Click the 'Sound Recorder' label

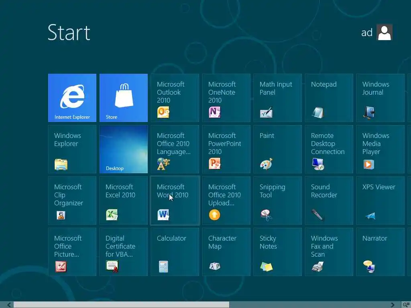click(x=324, y=191)
